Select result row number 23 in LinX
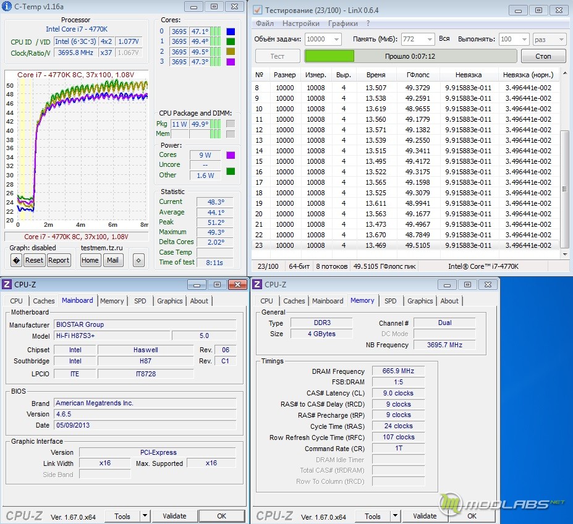Viewport: 573px width, 524px height. (x=405, y=245)
